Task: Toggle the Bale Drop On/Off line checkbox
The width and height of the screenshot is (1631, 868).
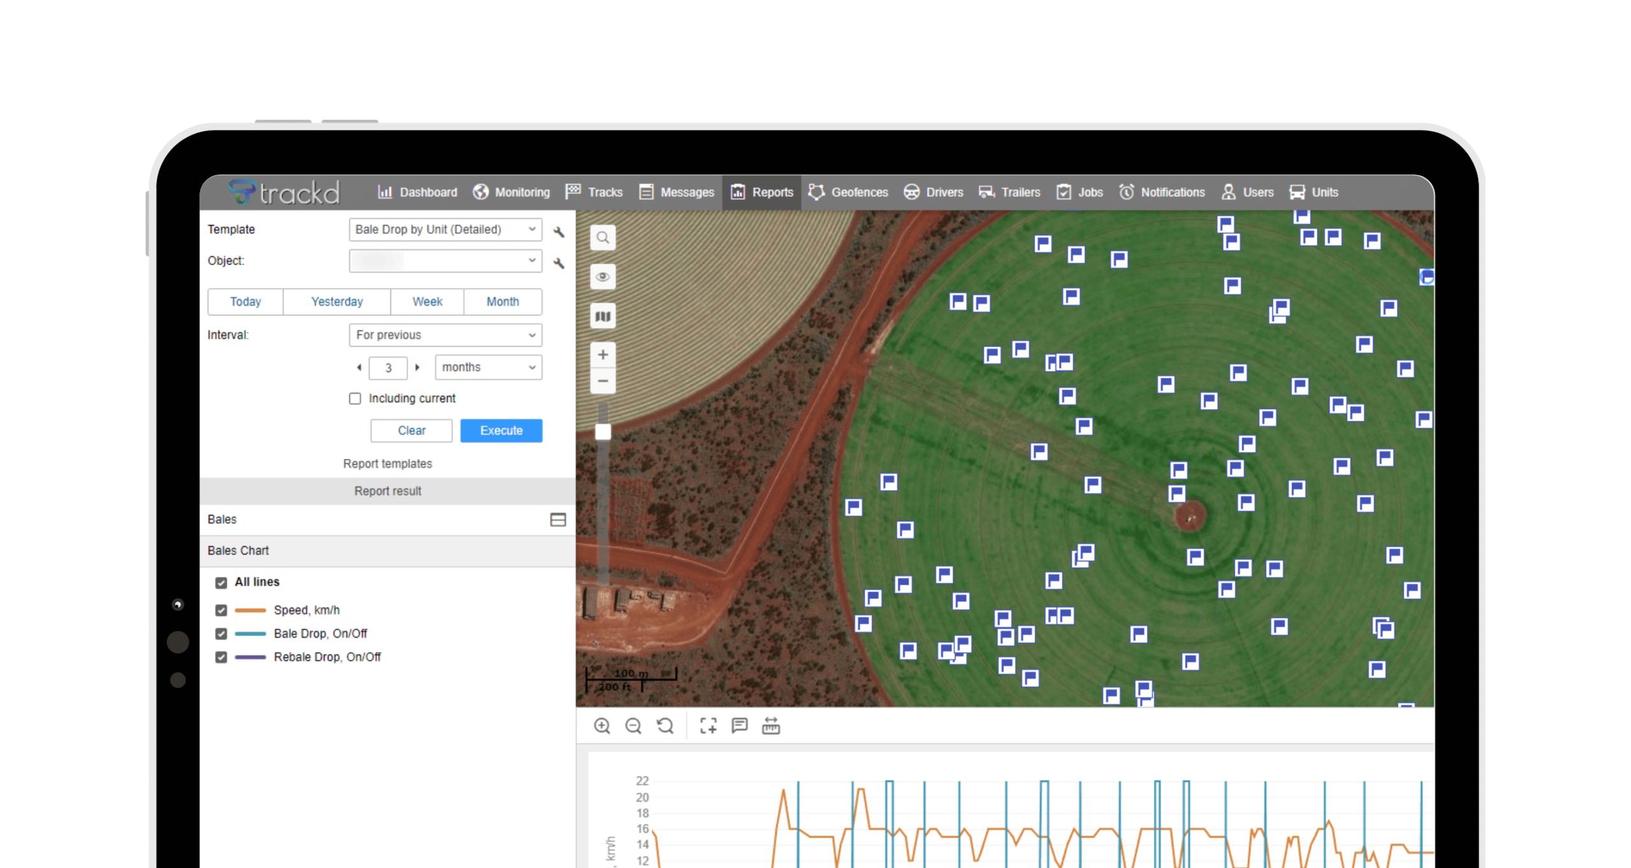Action: 221,634
